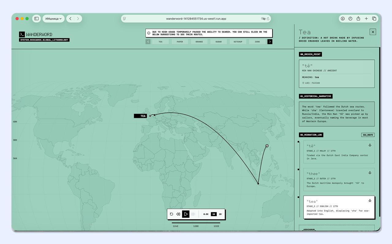Screen dimensions: 392x244
Task: Show previous word suggestions
Action: click(x=148, y=42)
